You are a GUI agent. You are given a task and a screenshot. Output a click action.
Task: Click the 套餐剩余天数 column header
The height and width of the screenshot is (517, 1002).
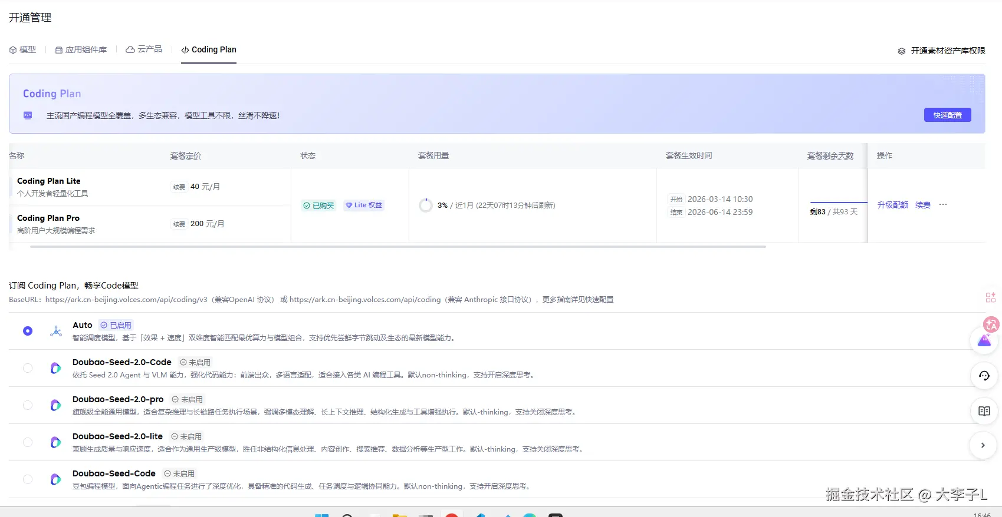(830, 155)
